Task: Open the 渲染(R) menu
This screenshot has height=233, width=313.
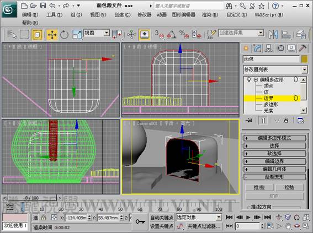Action: [210, 15]
